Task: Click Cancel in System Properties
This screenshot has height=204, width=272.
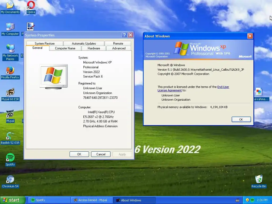Action: [101, 154]
